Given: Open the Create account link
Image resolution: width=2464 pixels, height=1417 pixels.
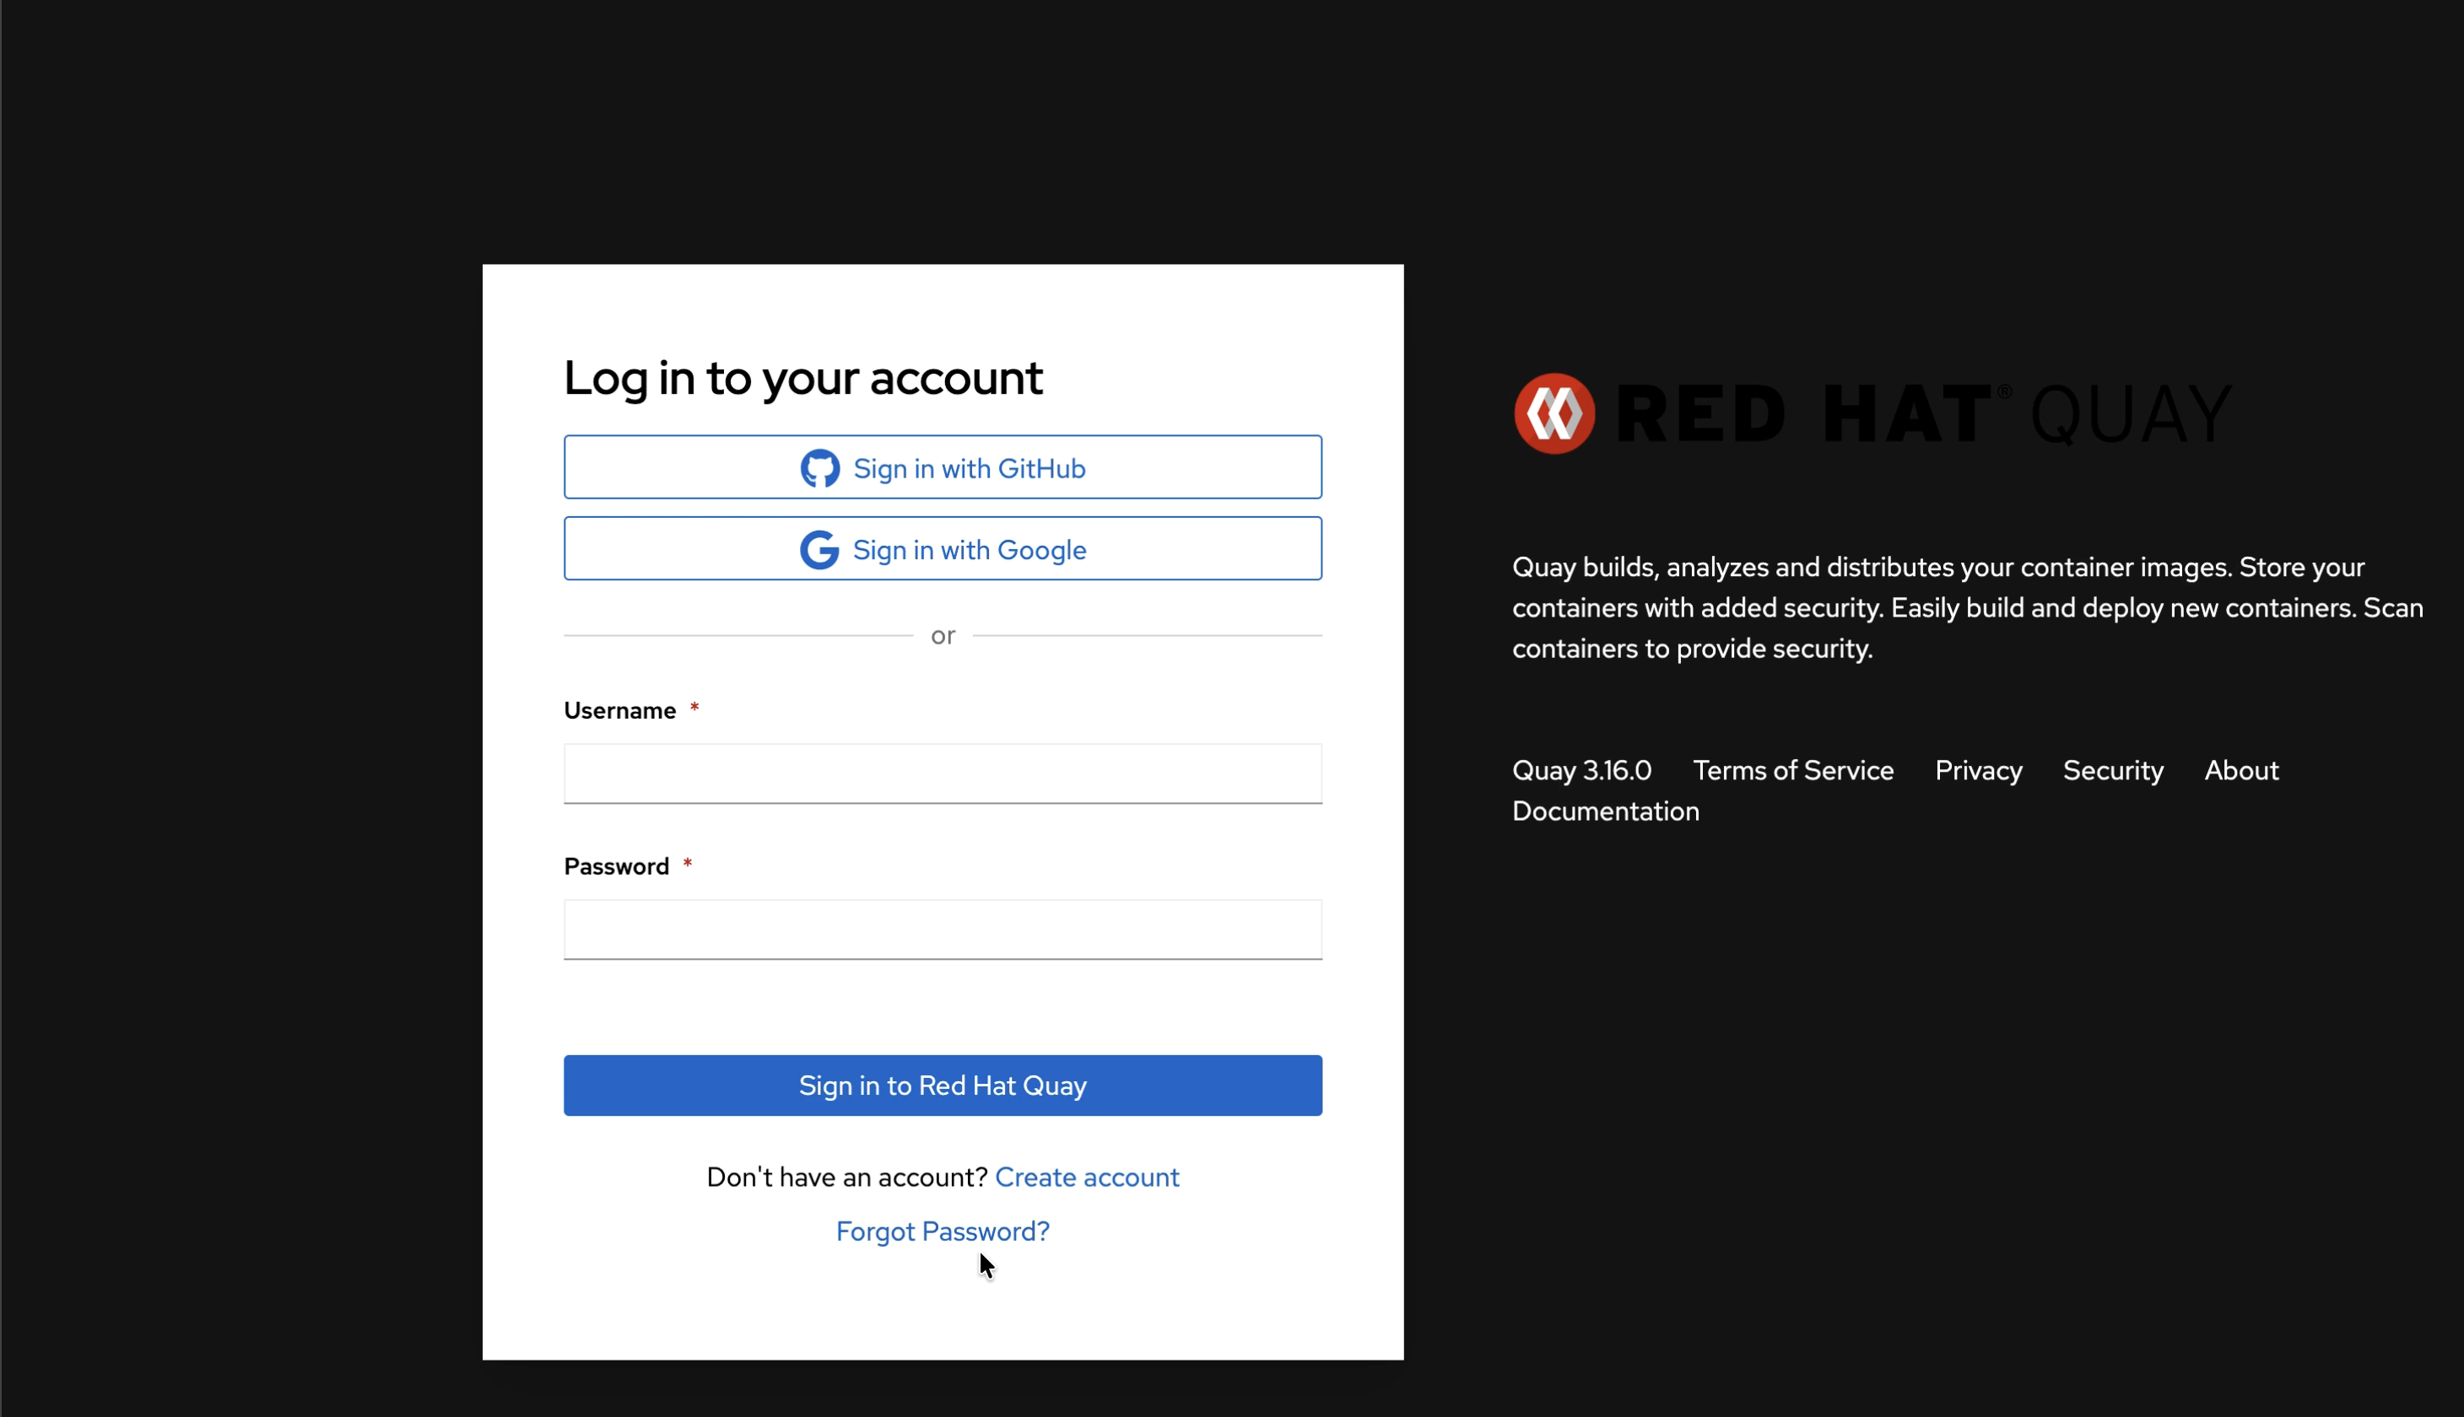Looking at the screenshot, I should click(1087, 1177).
